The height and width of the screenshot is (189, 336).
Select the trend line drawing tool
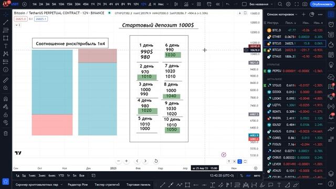click(x=6, y=22)
